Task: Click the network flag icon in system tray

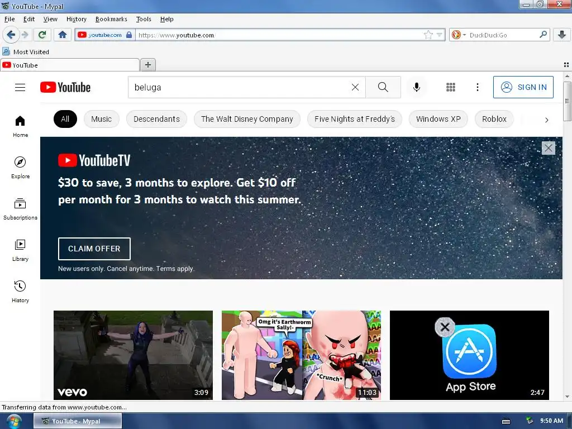Action: (530, 421)
